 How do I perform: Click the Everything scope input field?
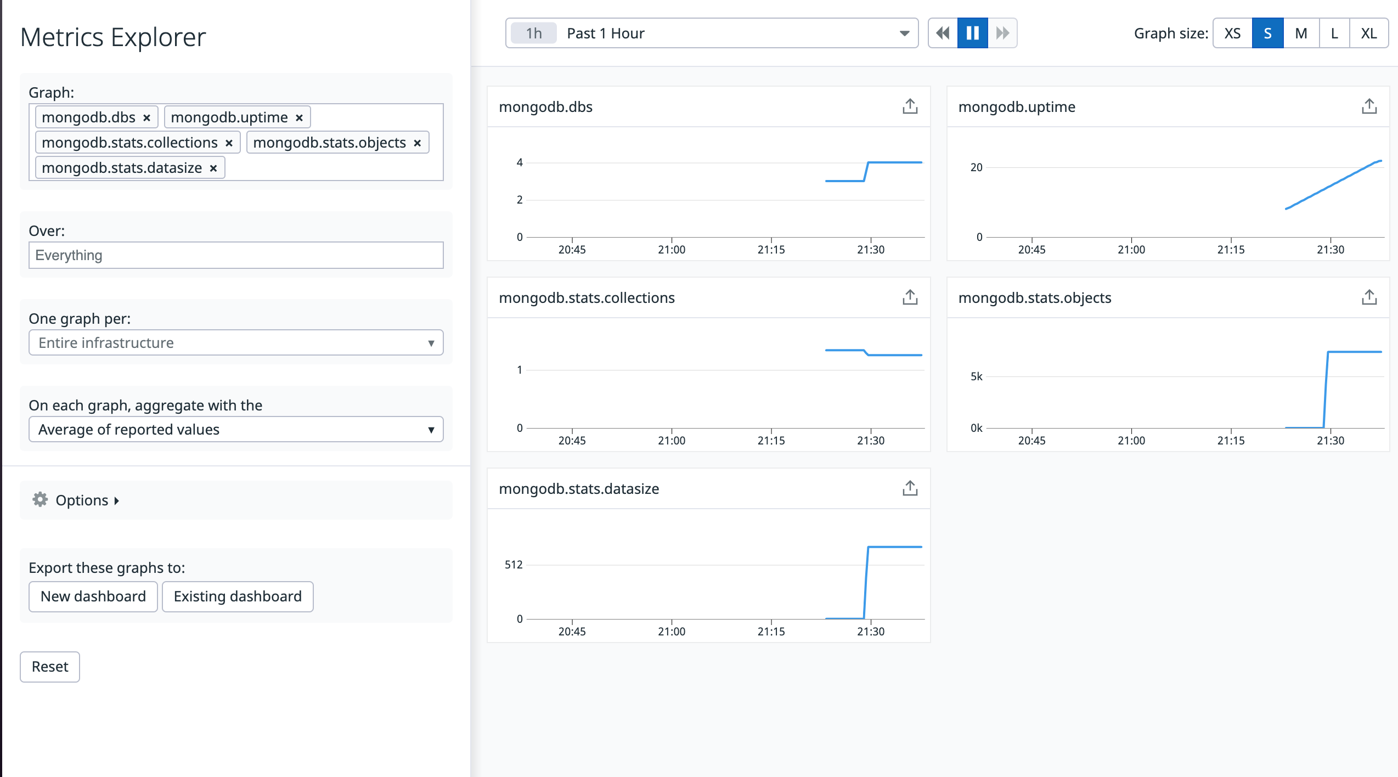tap(236, 255)
